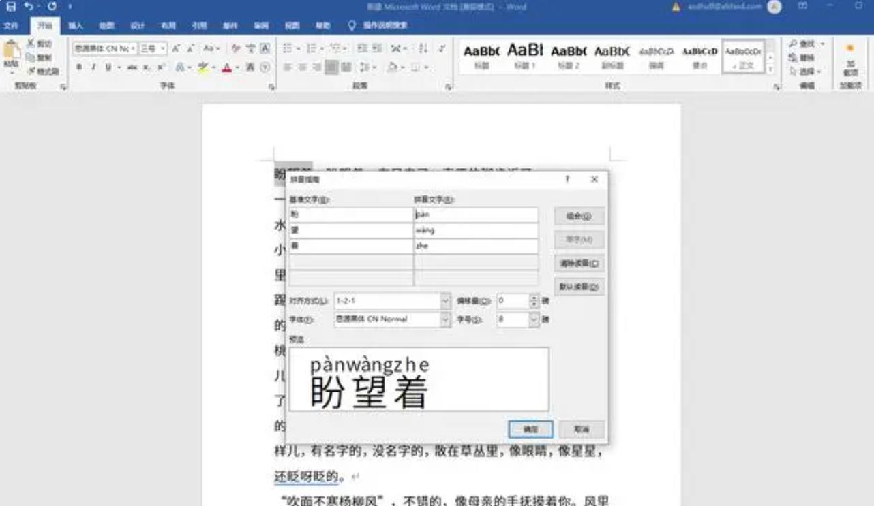874x506 pixels.
Task: Click the Align Left icon
Action: point(287,67)
